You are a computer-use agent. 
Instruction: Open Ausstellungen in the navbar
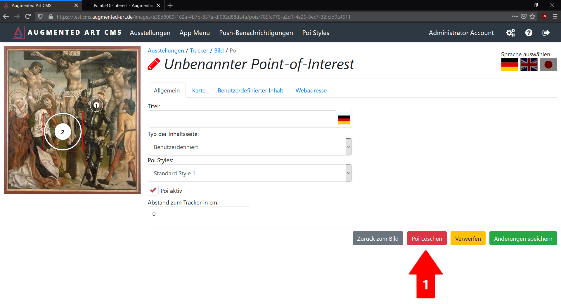click(x=150, y=33)
